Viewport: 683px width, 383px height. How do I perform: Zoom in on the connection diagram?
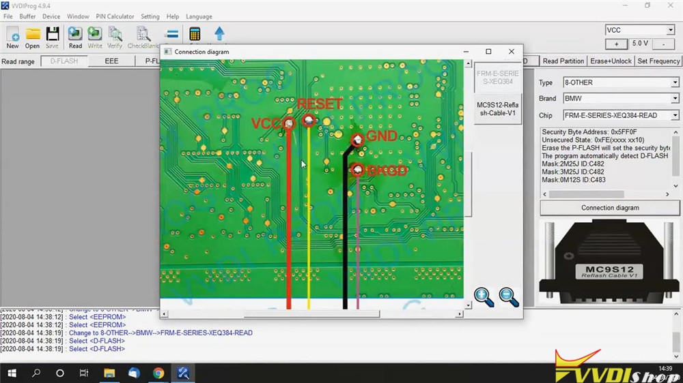click(484, 297)
